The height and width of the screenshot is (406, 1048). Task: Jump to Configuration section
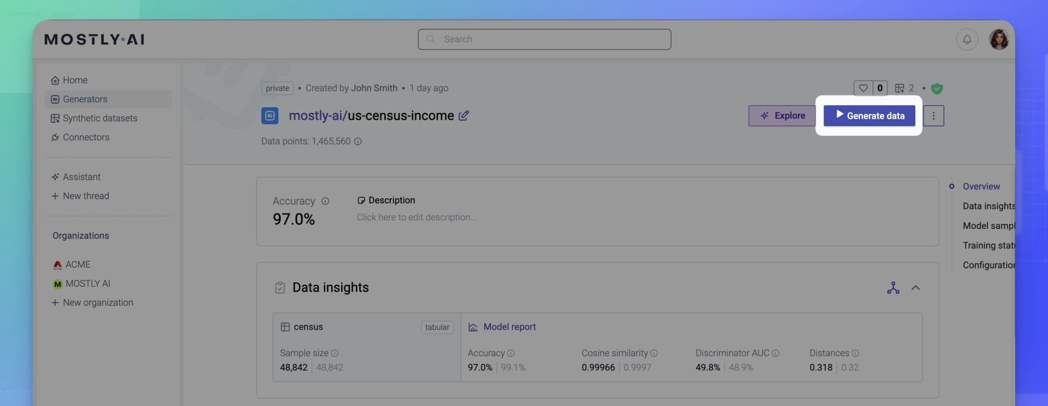pyautogui.click(x=989, y=265)
